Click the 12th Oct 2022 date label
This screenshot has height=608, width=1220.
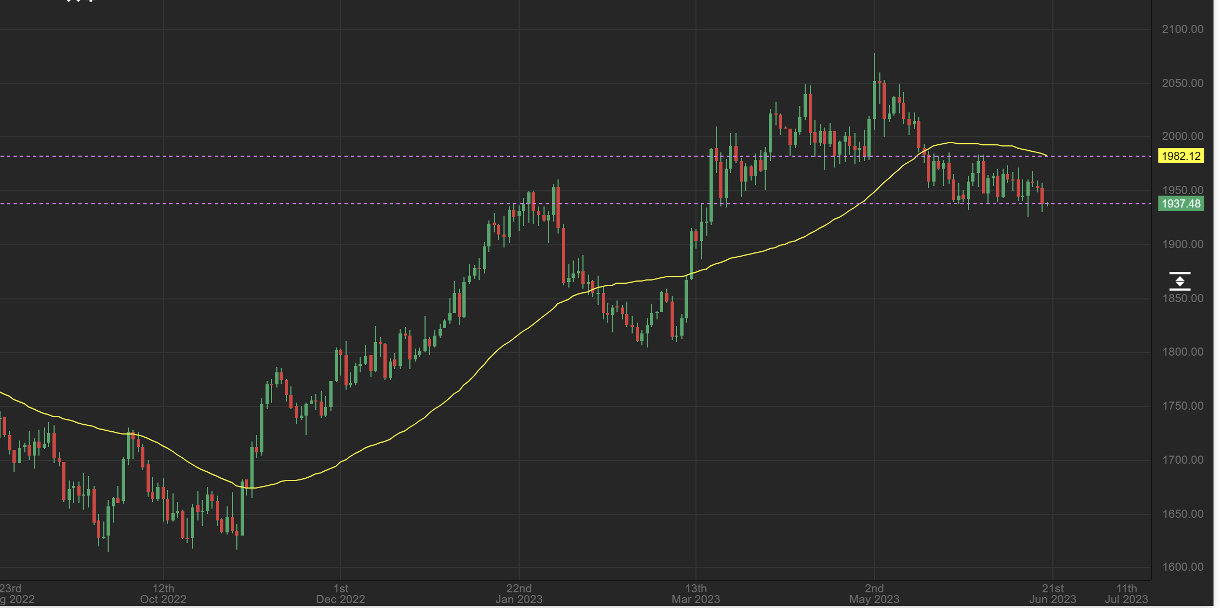tap(163, 593)
